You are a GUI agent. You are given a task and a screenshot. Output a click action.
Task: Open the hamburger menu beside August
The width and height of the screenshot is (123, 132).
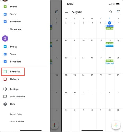coord(67,12)
